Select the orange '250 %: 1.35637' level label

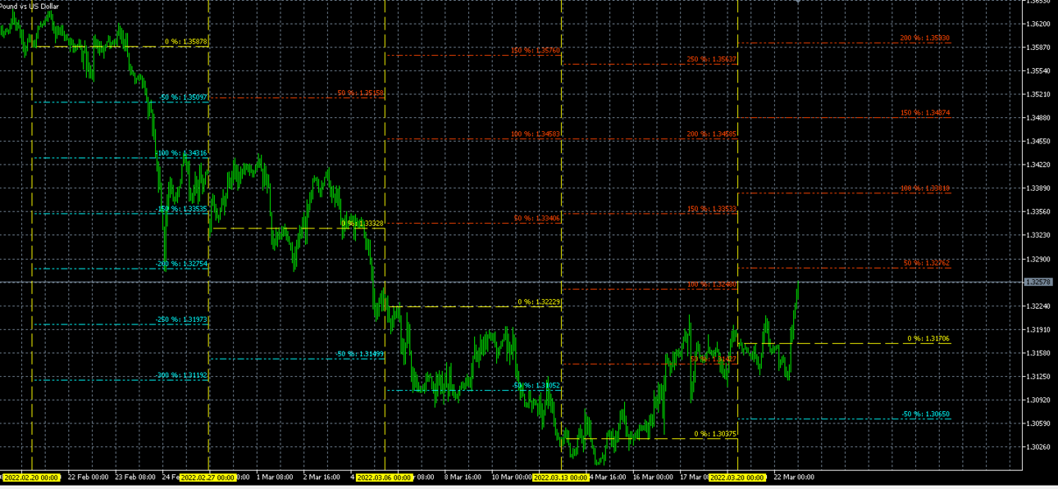pos(712,60)
